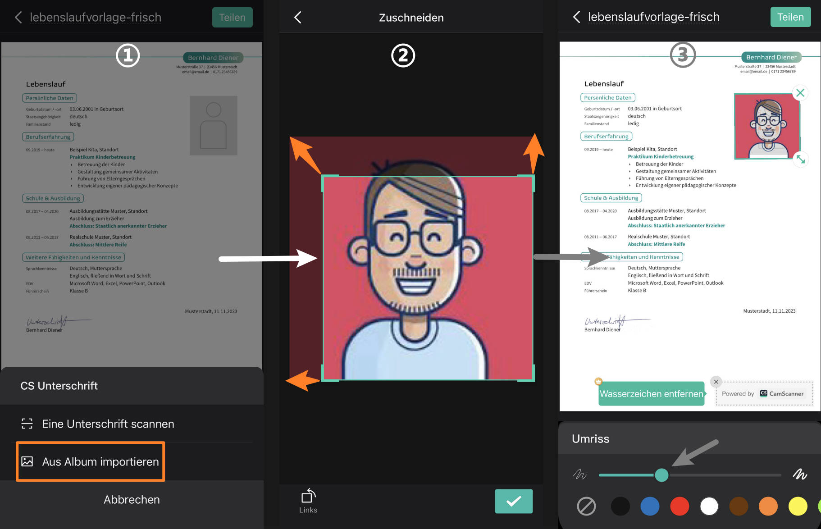The width and height of the screenshot is (821, 529).
Task: Select the no-color outline option
Action: 586,506
